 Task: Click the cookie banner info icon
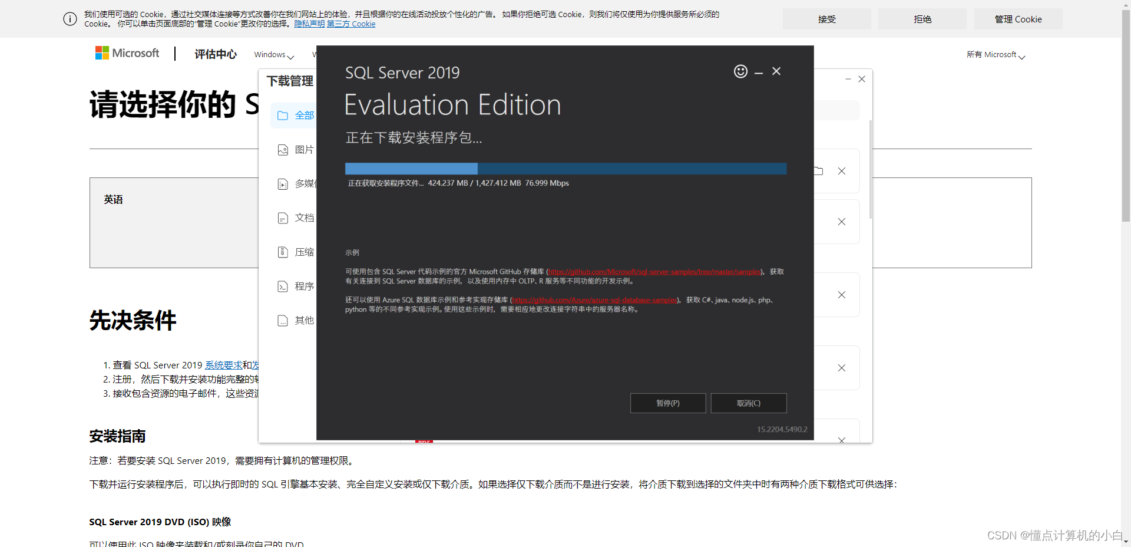tap(70, 19)
